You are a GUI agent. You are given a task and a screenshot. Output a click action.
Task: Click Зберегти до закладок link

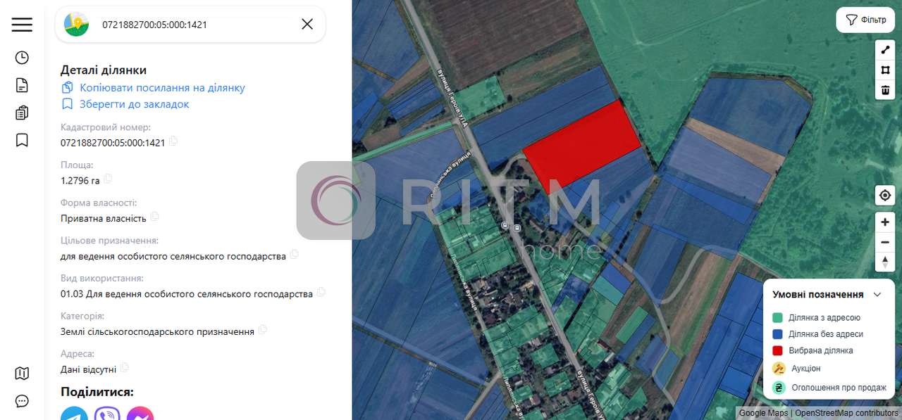click(134, 104)
